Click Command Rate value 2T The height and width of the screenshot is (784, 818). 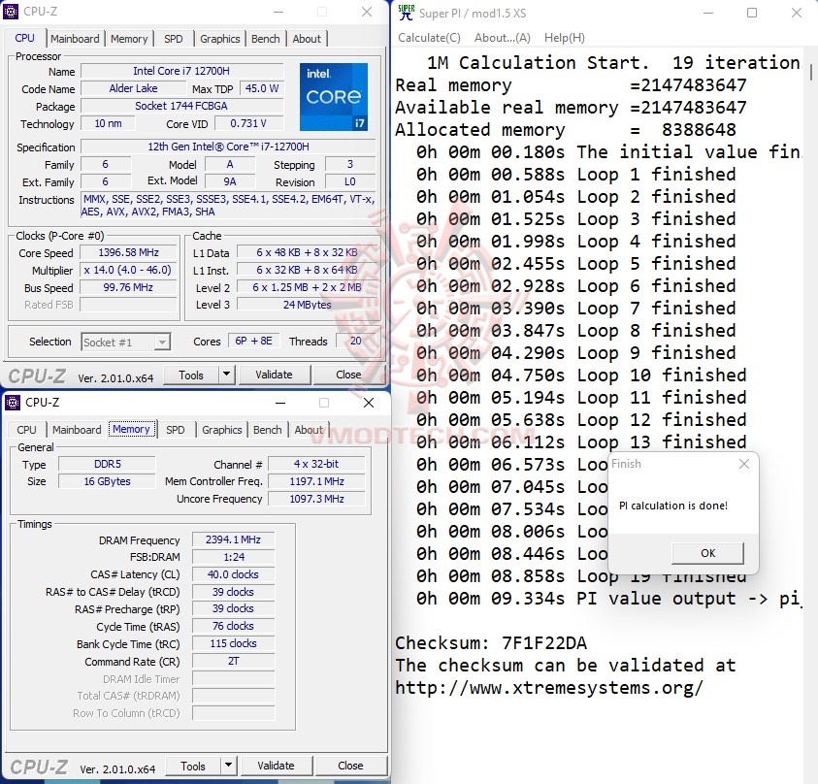click(233, 661)
